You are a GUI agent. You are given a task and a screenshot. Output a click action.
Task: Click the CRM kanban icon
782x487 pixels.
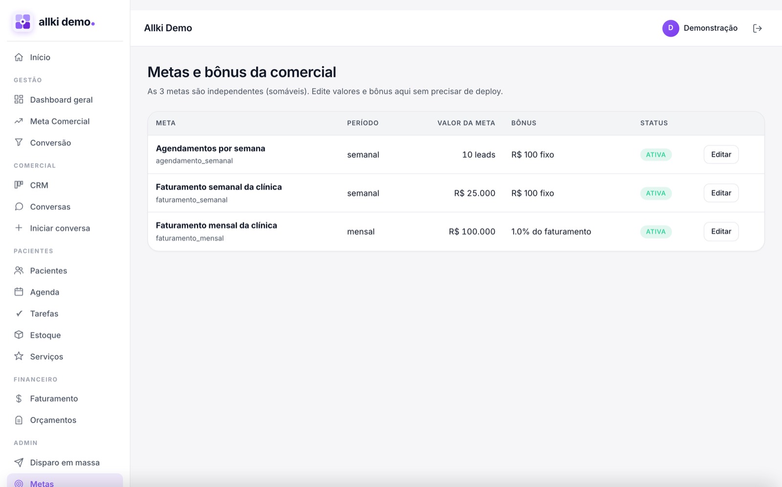pyautogui.click(x=19, y=185)
